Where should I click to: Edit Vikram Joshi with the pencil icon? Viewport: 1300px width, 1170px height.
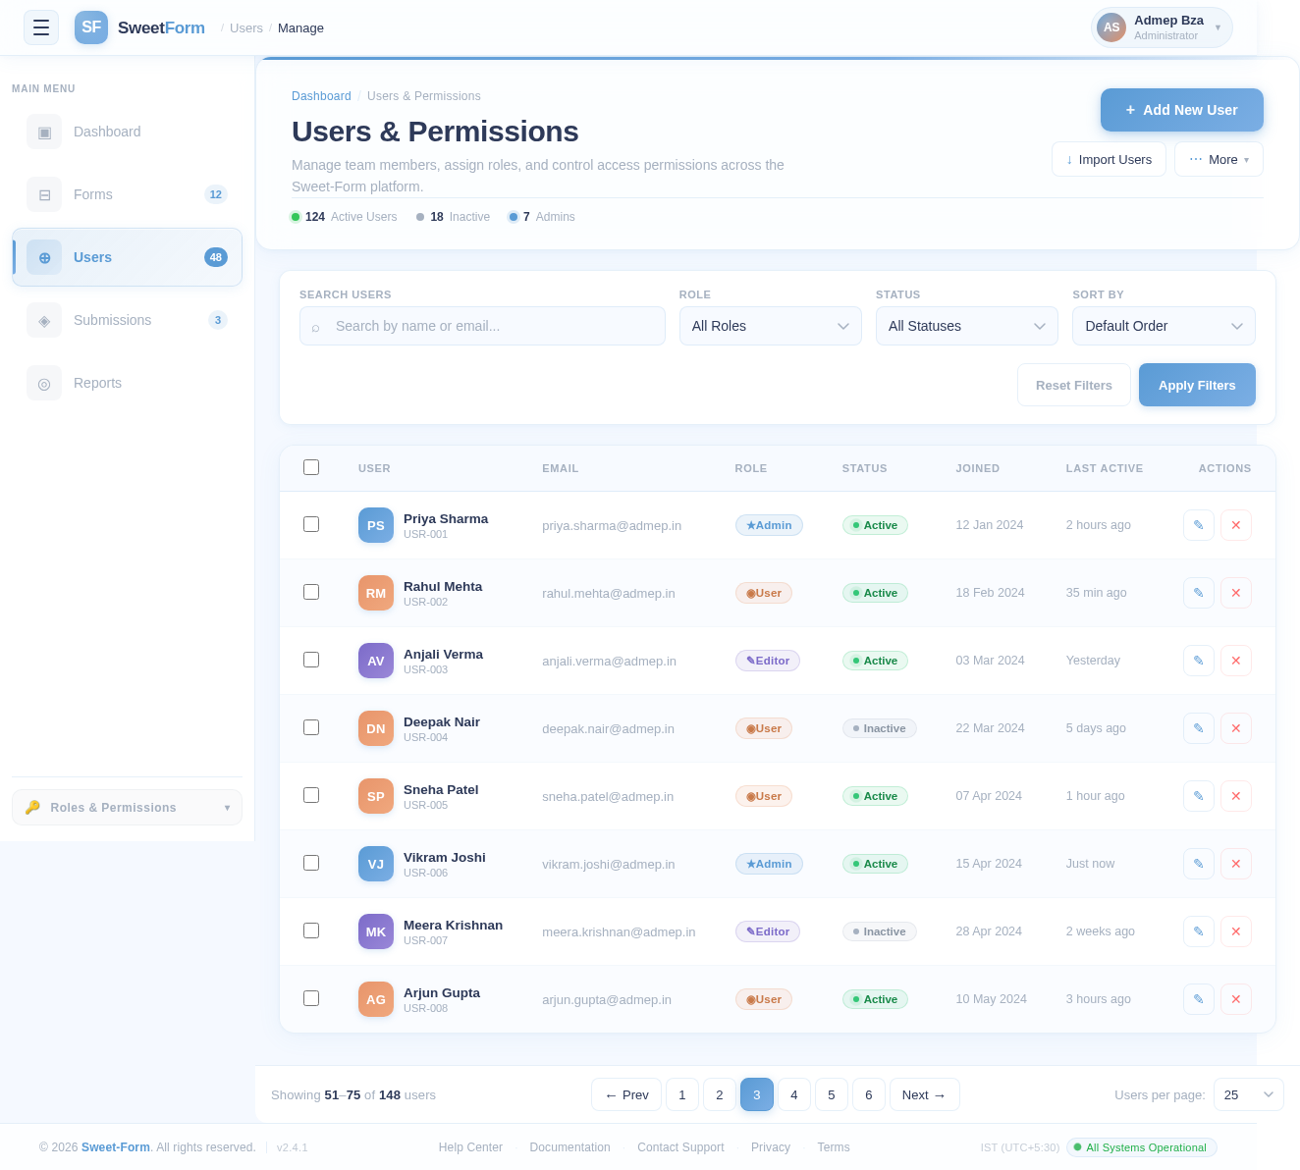[x=1199, y=864]
